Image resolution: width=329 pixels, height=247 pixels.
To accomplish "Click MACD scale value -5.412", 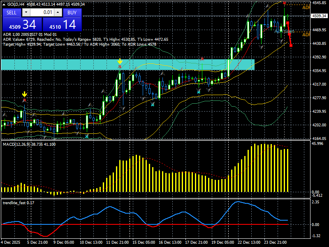I will [x=317, y=196].
